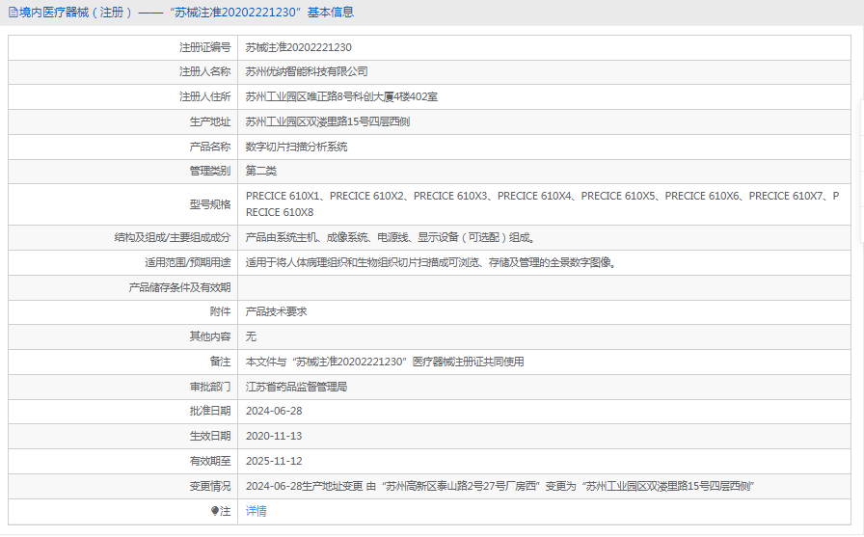Select 无 in 其他内容 row

(251, 336)
